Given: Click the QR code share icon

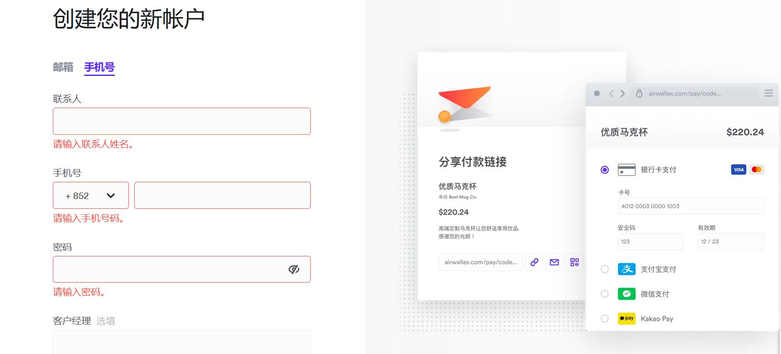Looking at the screenshot, I should tap(574, 262).
